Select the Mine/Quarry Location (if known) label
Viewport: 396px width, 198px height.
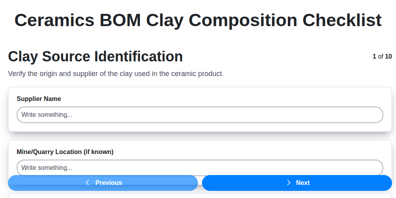(x=65, y=152)
